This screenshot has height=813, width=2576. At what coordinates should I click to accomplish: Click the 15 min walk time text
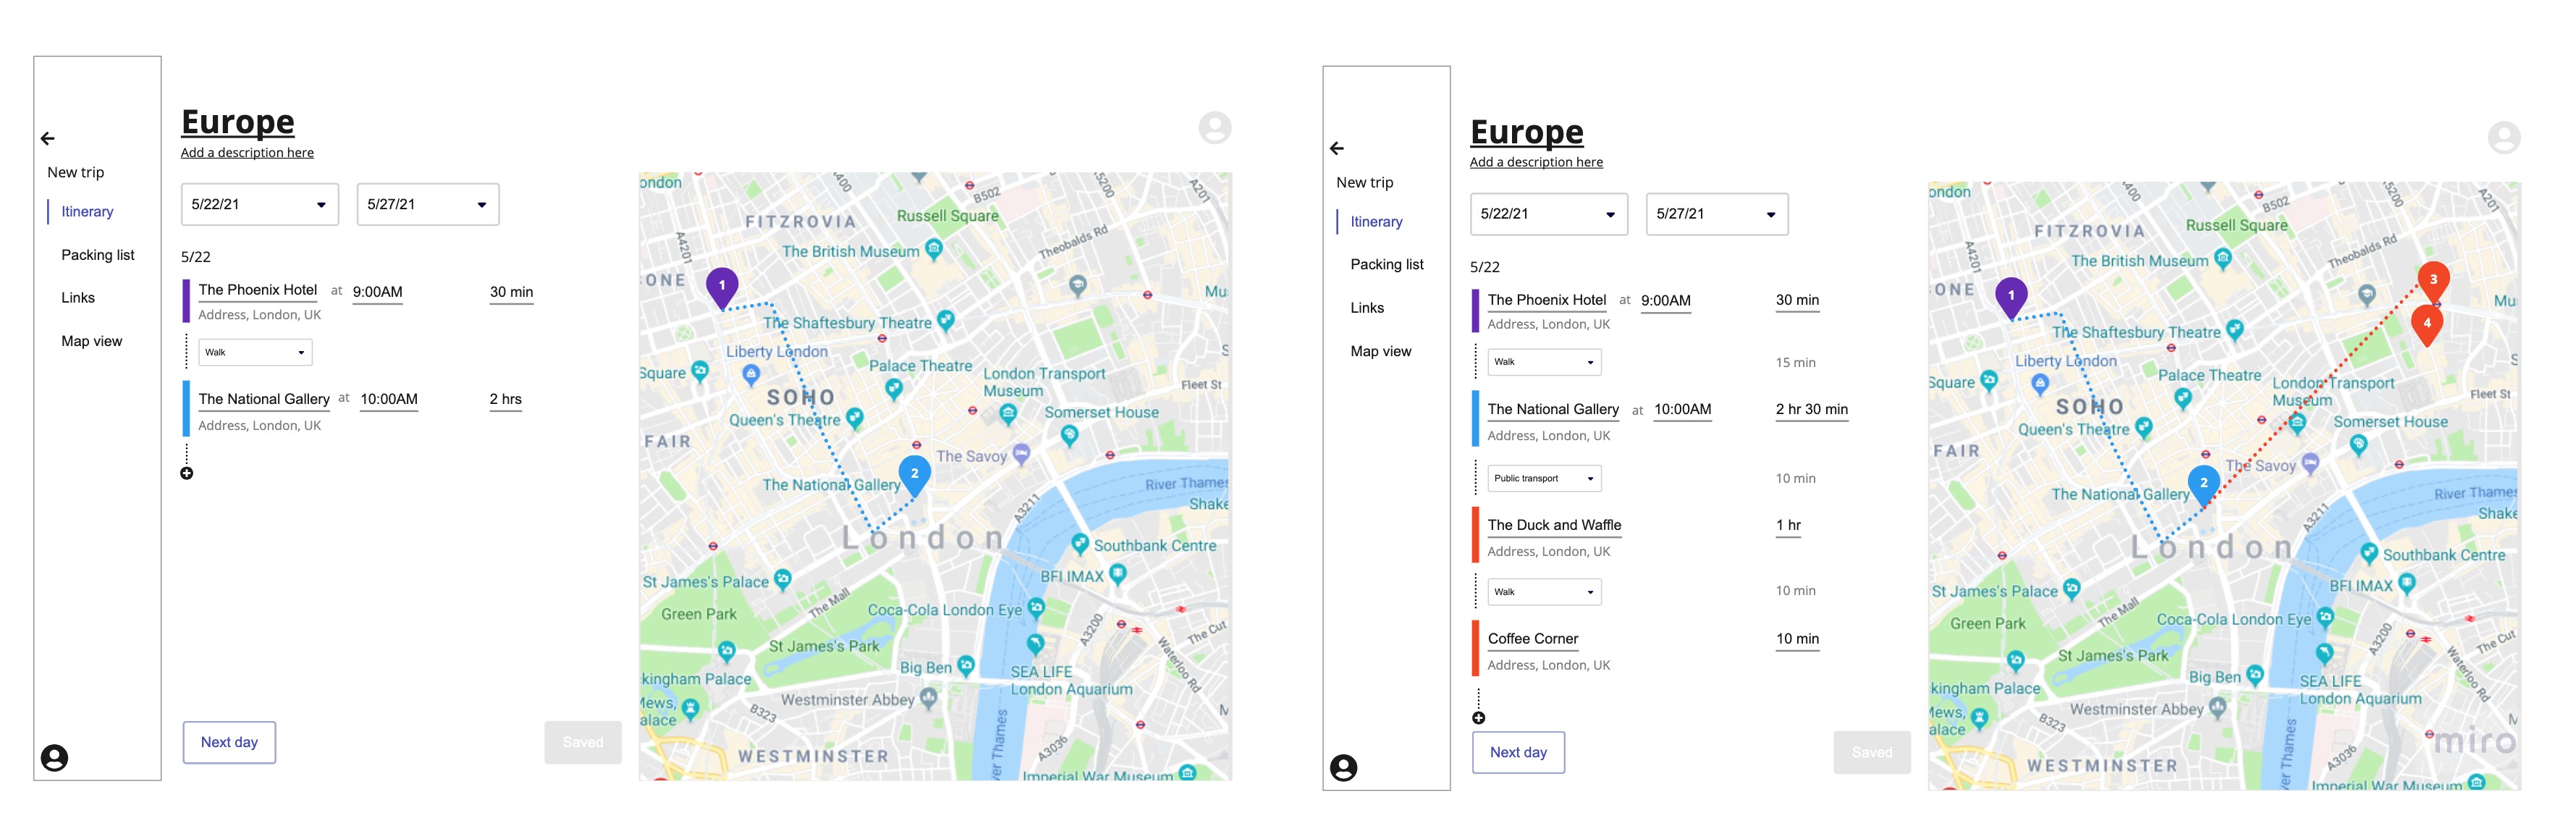(1796, 363)
